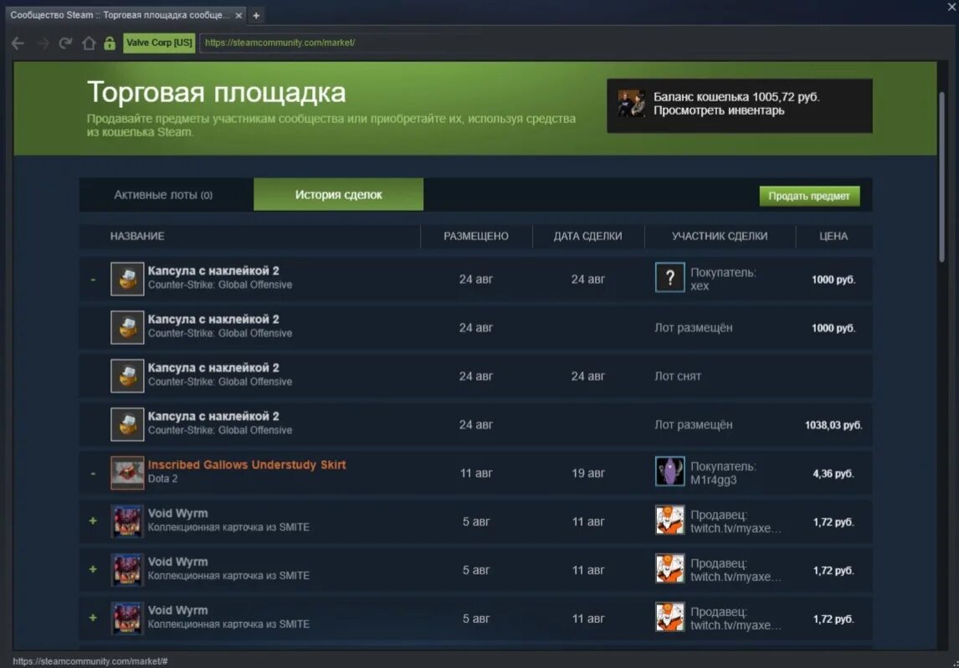Click seller twitch.tv/myaxe… in first Void Wyrm row
The width and height of the screenshot is (959, 668).
point(736,528)
